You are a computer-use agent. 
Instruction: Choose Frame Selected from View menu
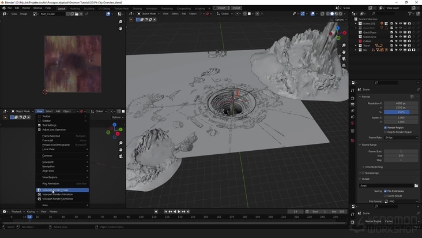(x=62, y=136)
